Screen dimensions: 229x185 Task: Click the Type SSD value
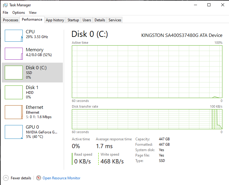click(162, 161)
